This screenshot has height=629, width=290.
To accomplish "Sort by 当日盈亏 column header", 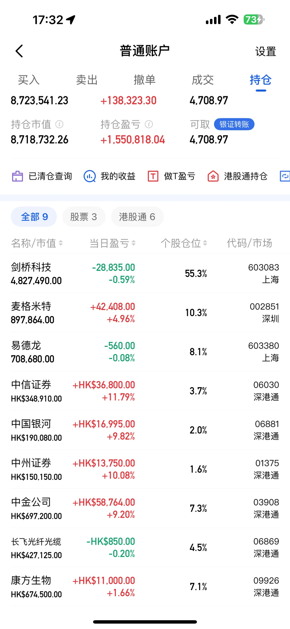I will tap(113, 243).
